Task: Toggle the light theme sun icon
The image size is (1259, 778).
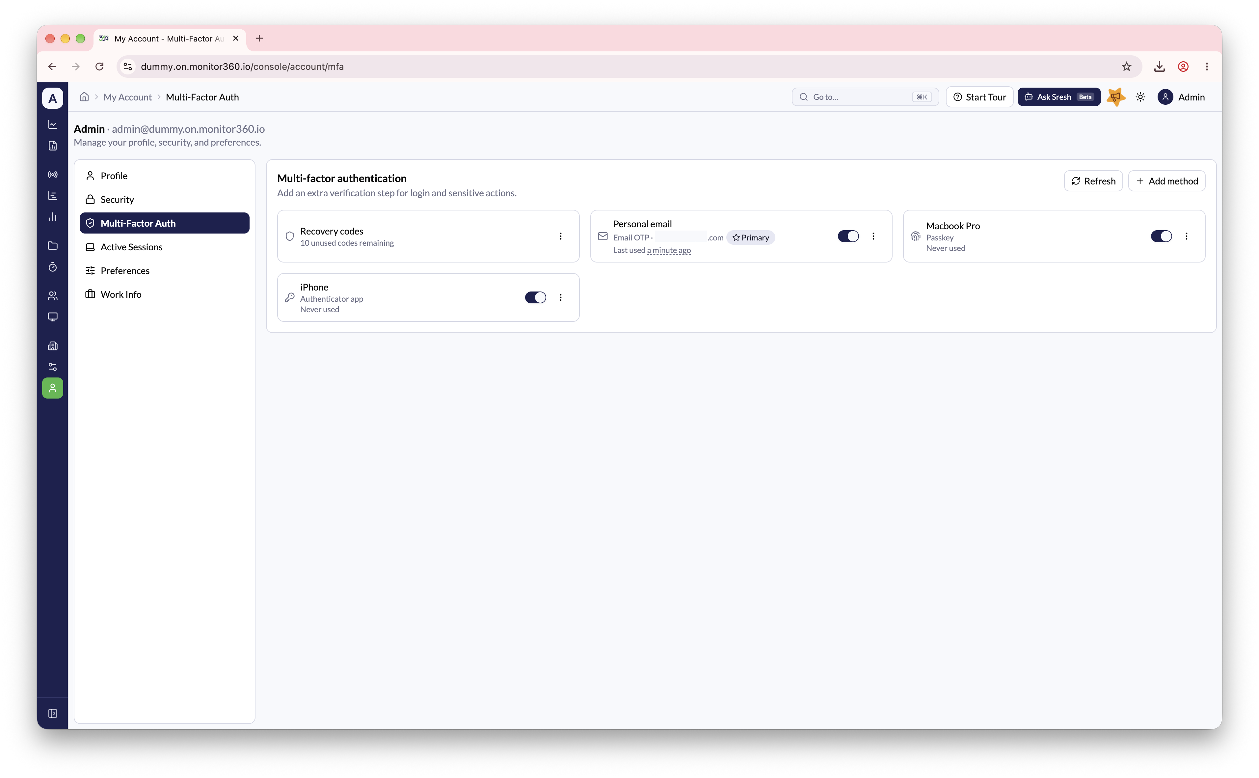Action: [x=1140, y=97]
